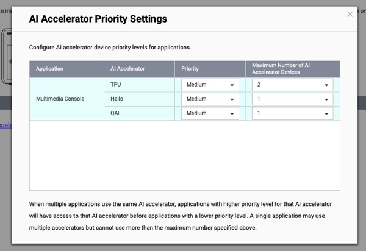
Task: Click the partially hidden link behind dialog
Action: click(x=5, y=125)
